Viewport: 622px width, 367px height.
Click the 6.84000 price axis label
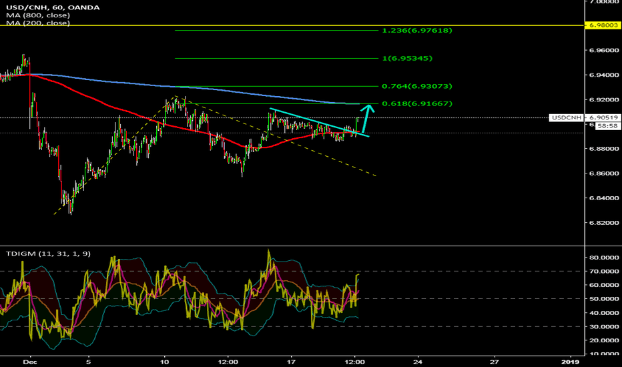coord(604,198)
